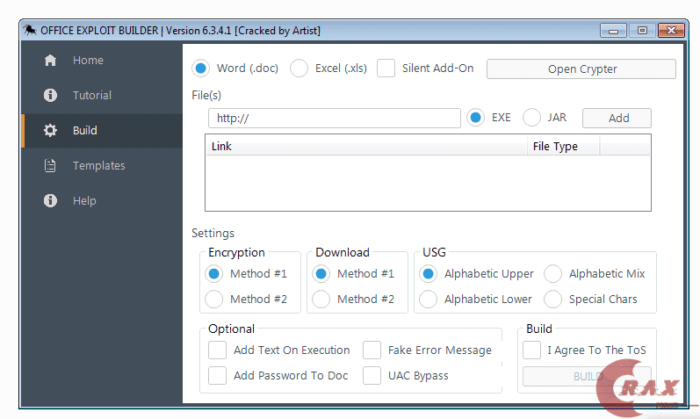
Task: Choose the JAR file type radio
Action: pos(531,118)
